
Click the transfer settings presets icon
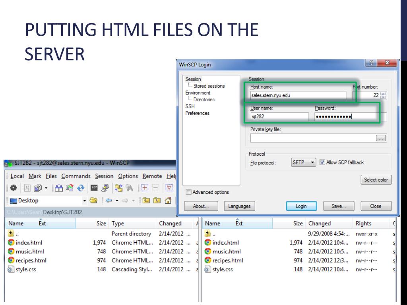[38, 187]
